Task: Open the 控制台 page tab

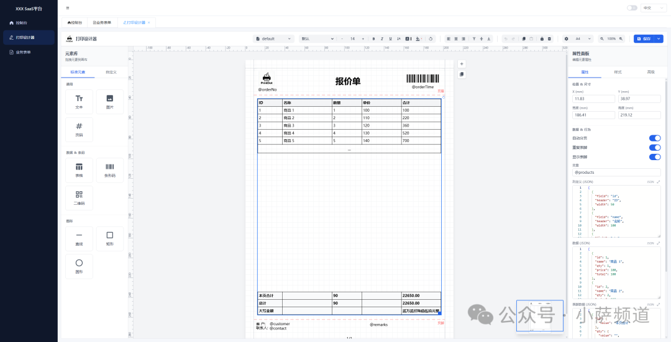Action: tap(75, 23)
